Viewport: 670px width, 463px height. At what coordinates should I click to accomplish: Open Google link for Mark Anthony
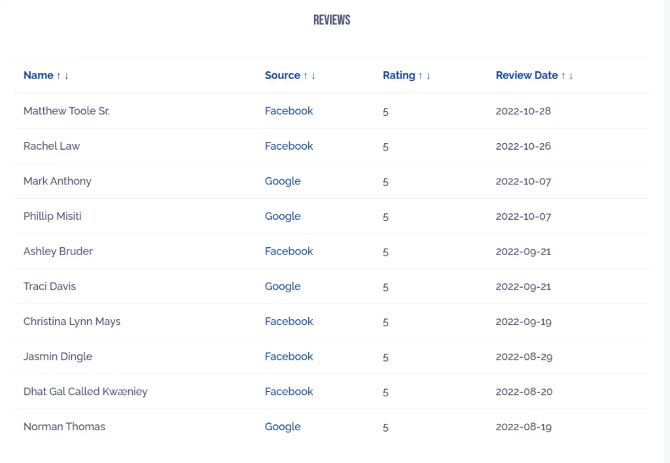[x=283, y=181]
